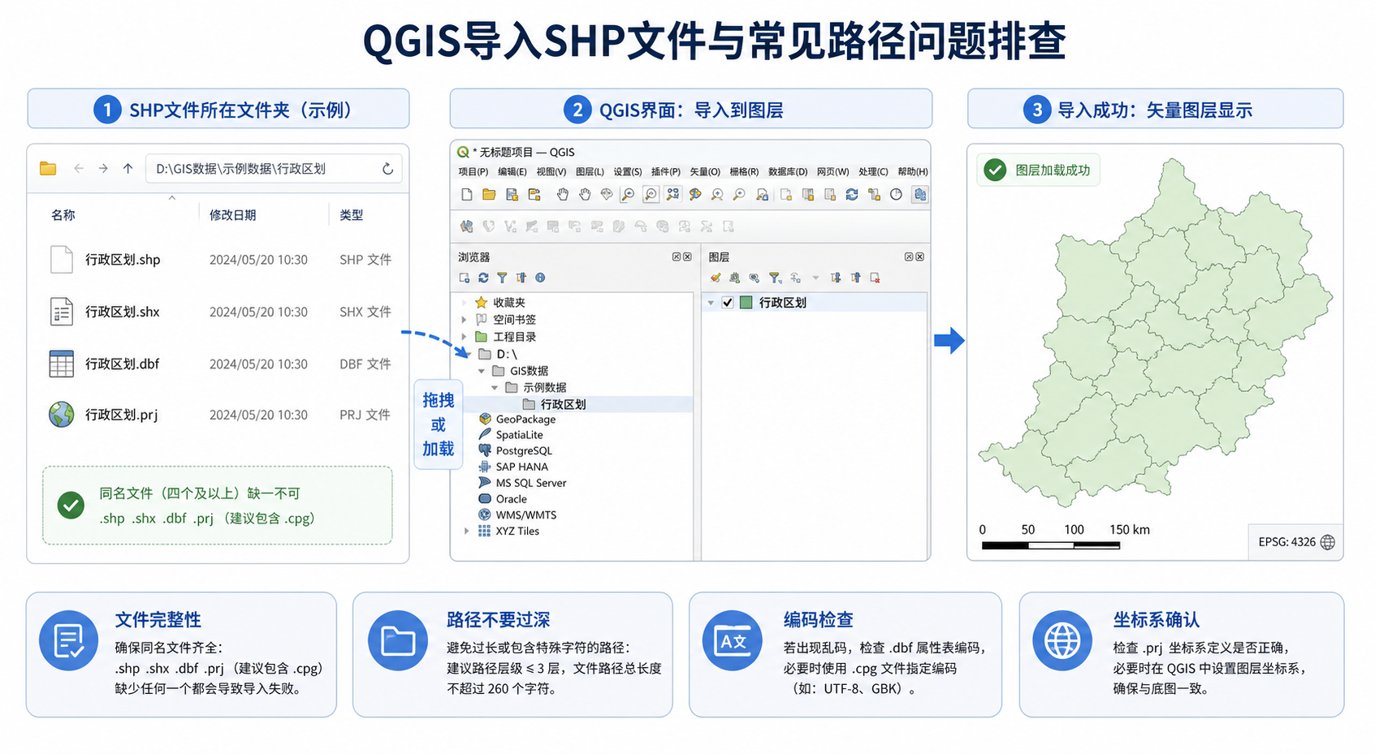Float the 图层 Layers panel
The height and width of the screenshot is (754, 1375).
pyautogui.click(x=909, y=256)
